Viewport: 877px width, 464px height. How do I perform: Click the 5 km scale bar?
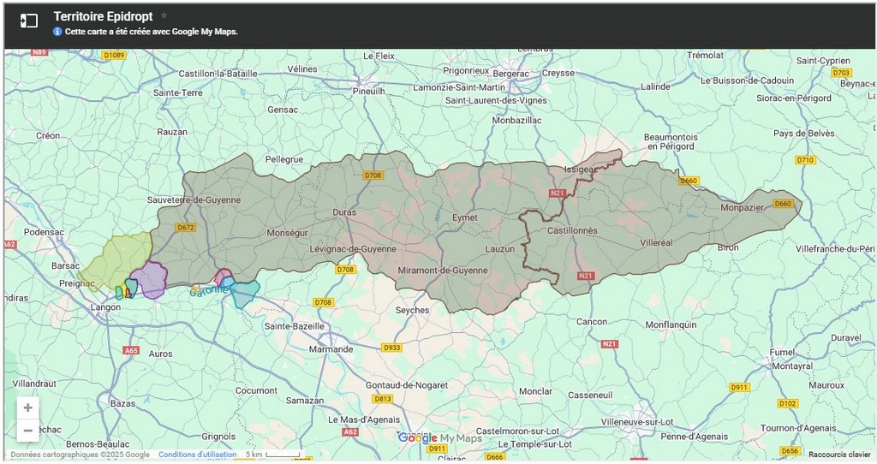(x=274, y=455)
